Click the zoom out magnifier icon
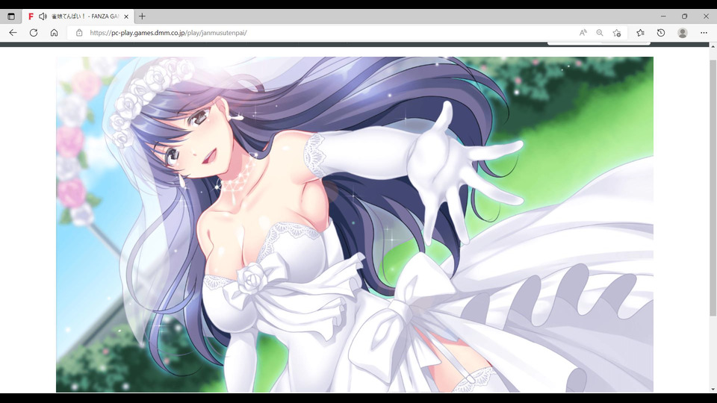717x403 pixels. (600, 33)
